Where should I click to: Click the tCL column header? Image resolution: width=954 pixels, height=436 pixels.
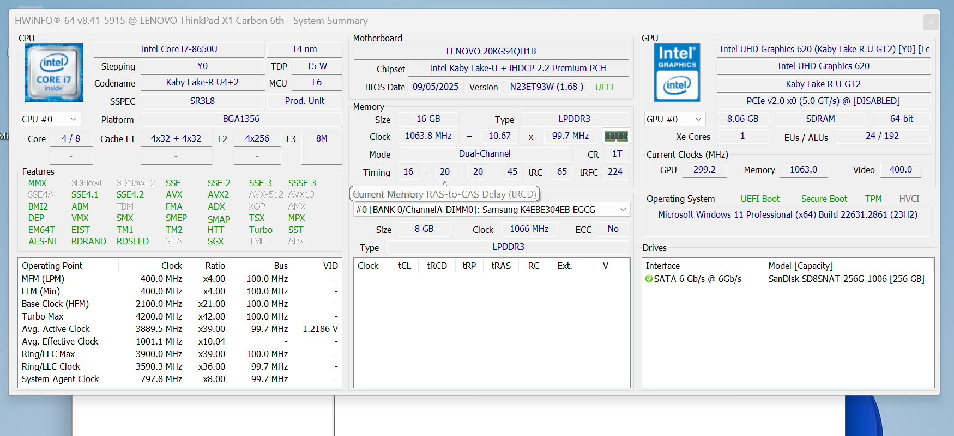(x=404, y=266)
